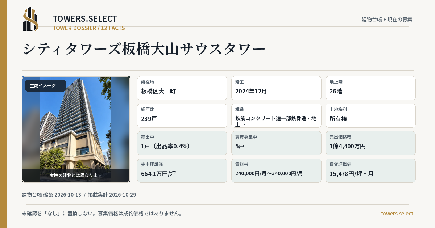
Task: Expand the truncated 構造 鉄筋コンクリート造 card
Action: 276,115
